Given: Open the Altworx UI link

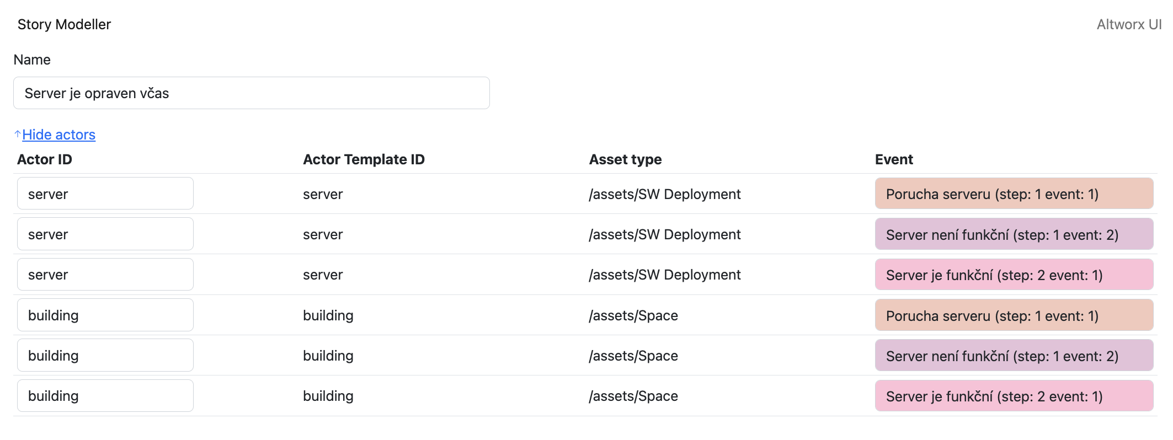Looking at the screenshot, I should tap(1128, 24).
